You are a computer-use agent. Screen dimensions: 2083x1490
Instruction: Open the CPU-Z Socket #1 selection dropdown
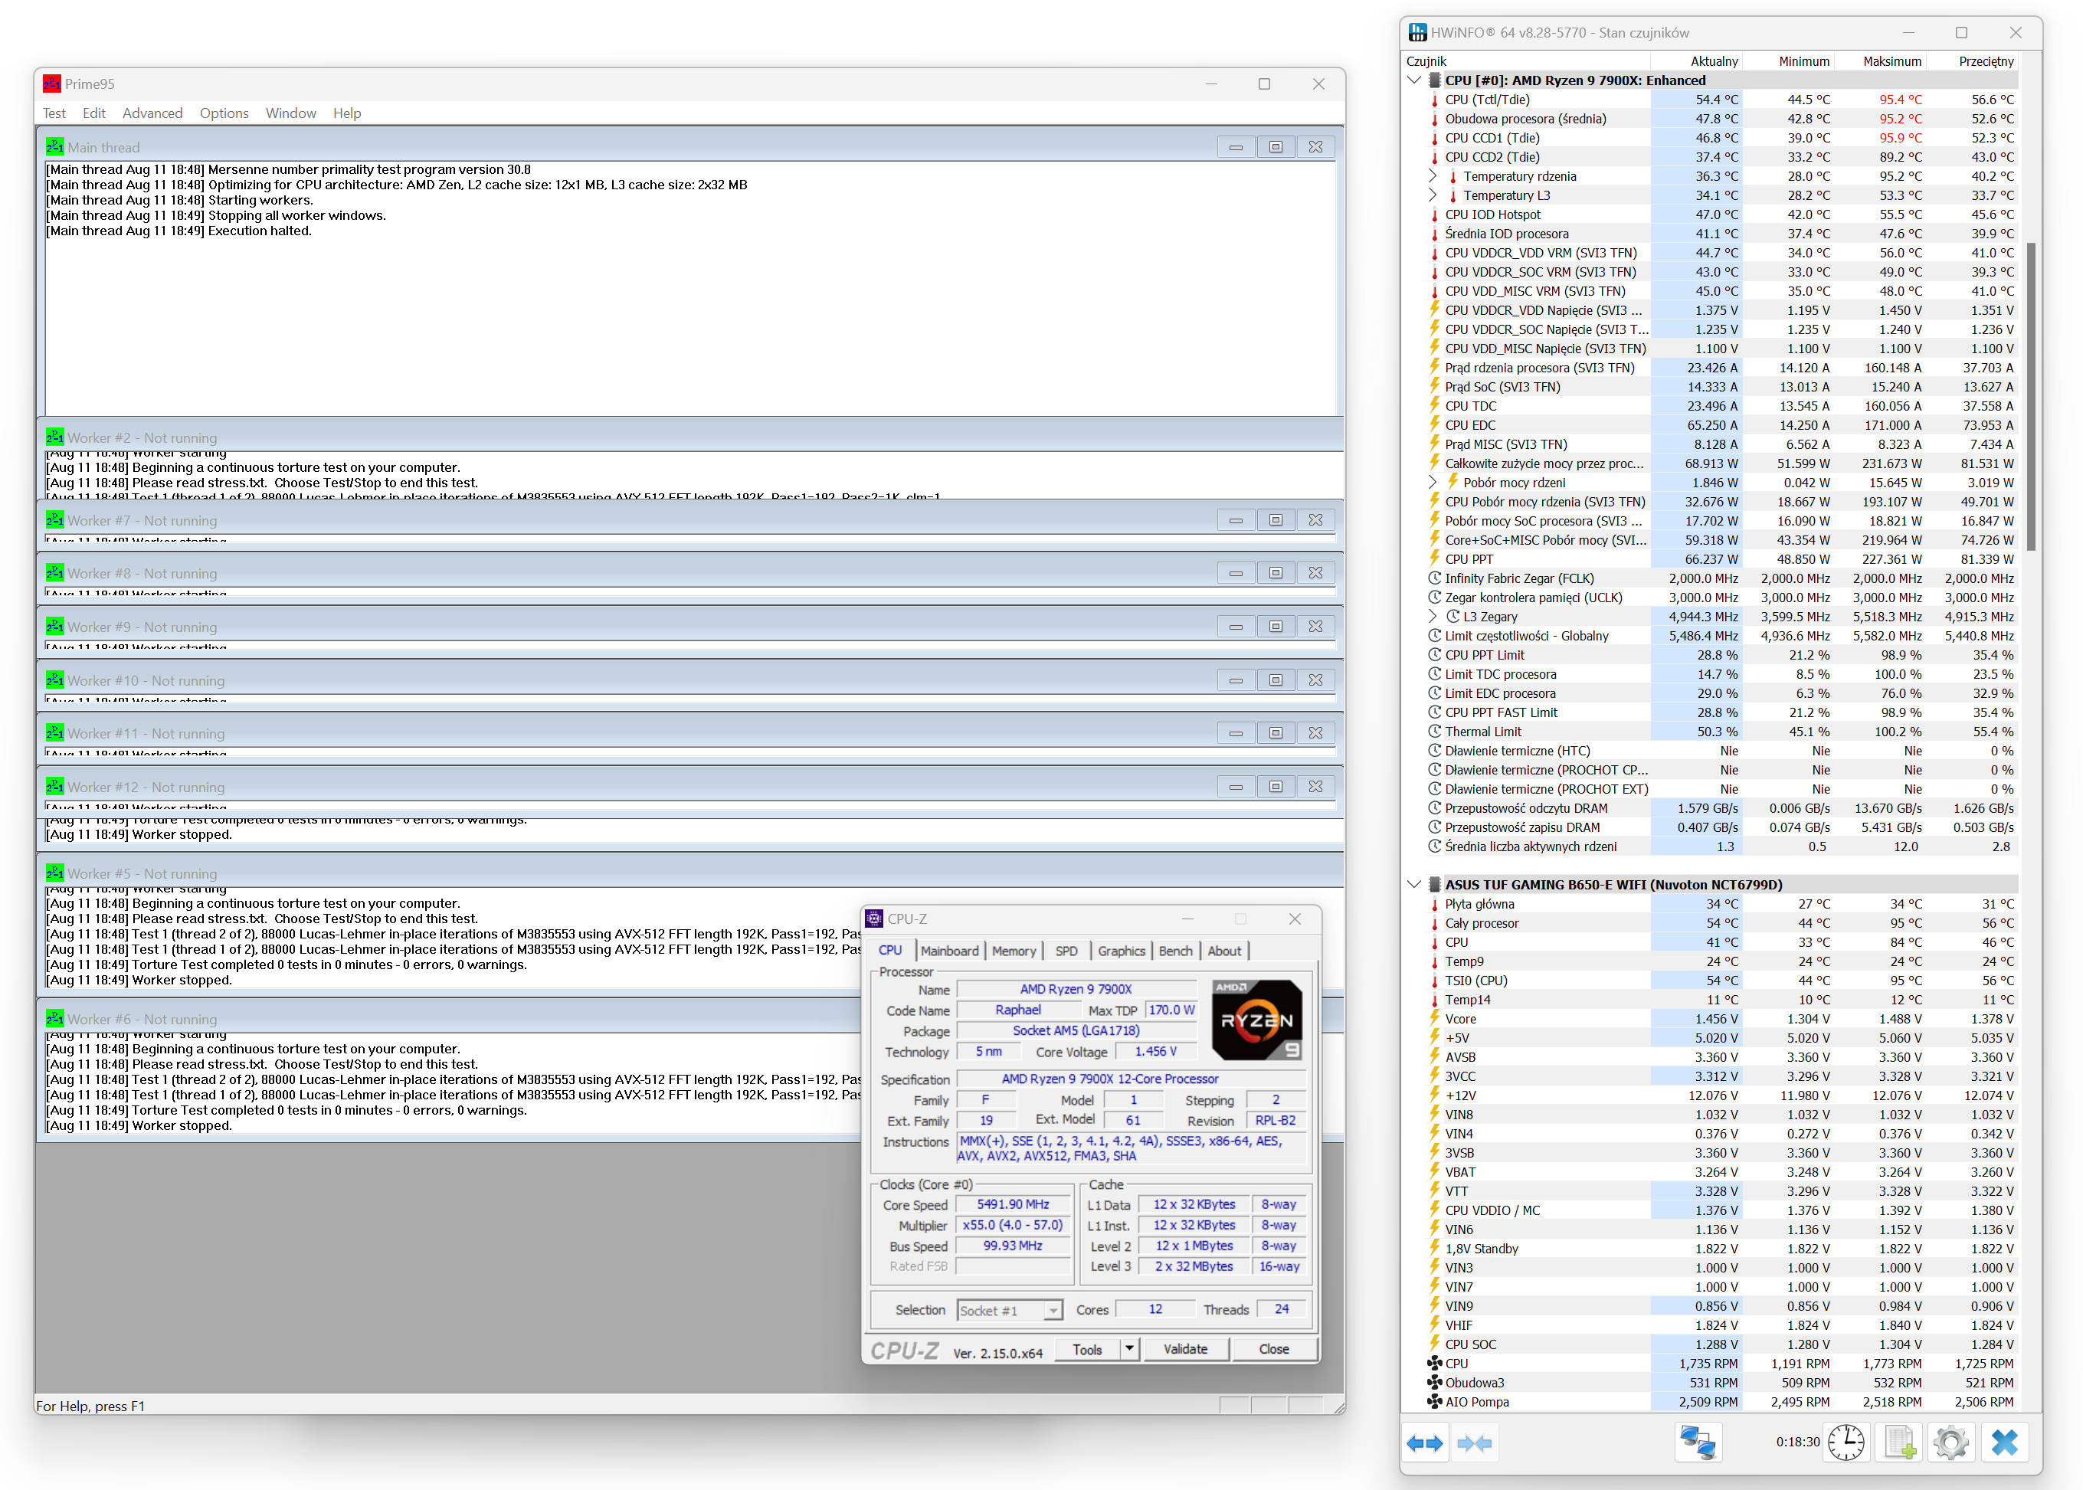coord(1053,1310)
